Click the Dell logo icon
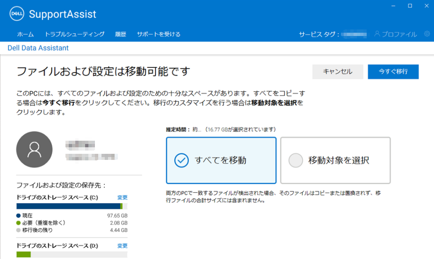This screenshot has width=434, height=259. click(x=17, y=14)
